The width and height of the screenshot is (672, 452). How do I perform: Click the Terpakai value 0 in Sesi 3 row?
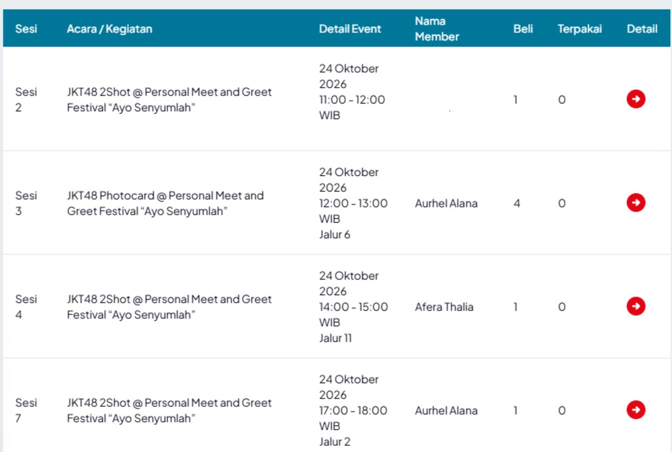562,203
